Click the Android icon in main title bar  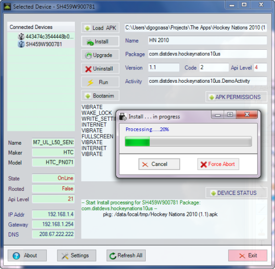click(7, 7)
